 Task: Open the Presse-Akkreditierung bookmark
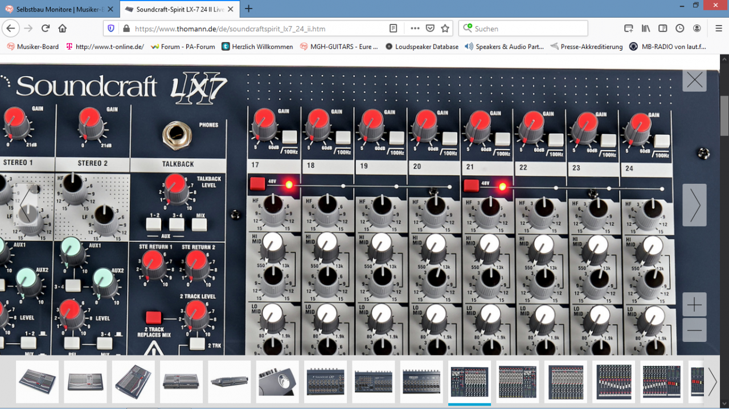click(x=587, y=47)
